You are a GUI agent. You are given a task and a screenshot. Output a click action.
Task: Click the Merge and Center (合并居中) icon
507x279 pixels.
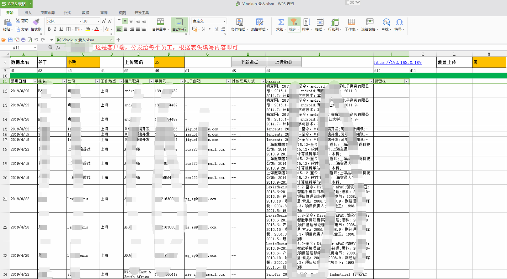pyautogui.click(x=160, y=22)
